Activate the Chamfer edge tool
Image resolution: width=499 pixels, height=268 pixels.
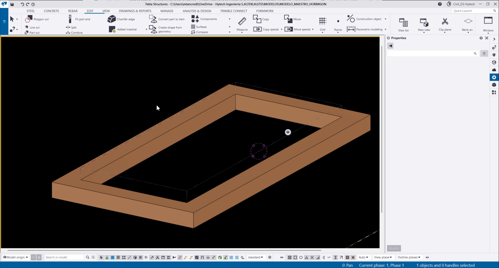[121, 19]
